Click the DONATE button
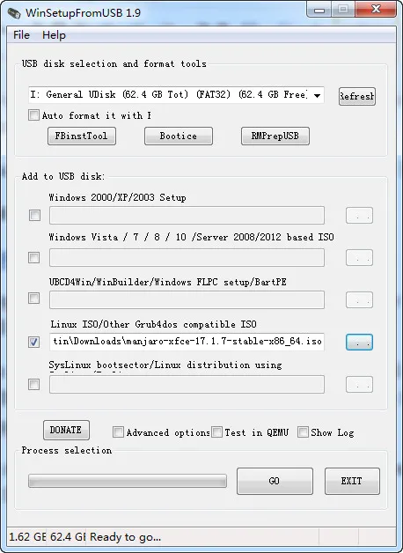Image resolution: width=403 pixels, height=553 pixels. click(x=66, y=430)
